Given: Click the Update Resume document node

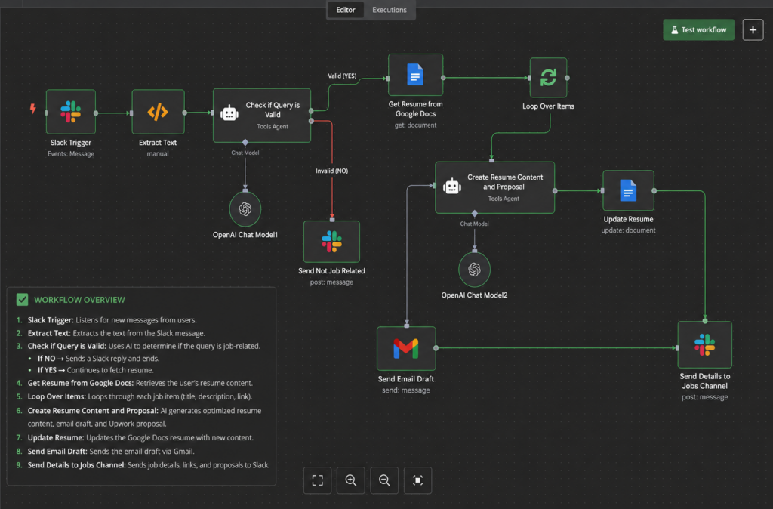Looking at the screenshot, I should (628, 190).
